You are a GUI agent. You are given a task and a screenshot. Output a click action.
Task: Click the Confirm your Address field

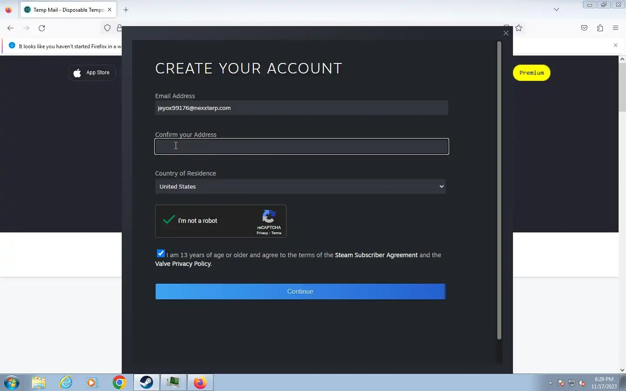302,146
